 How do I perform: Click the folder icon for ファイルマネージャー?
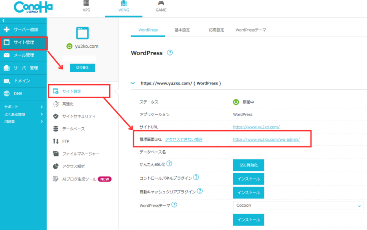click(56, 154)
